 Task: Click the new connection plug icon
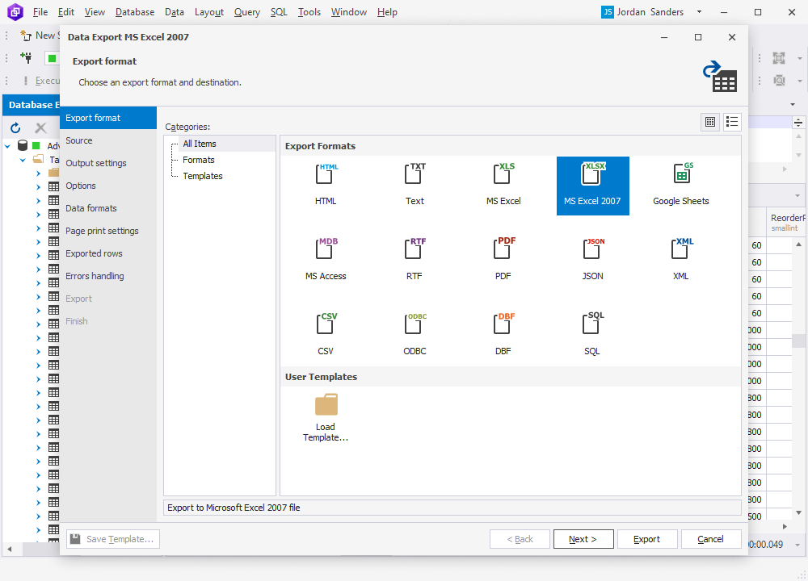[x=26, y=57]
